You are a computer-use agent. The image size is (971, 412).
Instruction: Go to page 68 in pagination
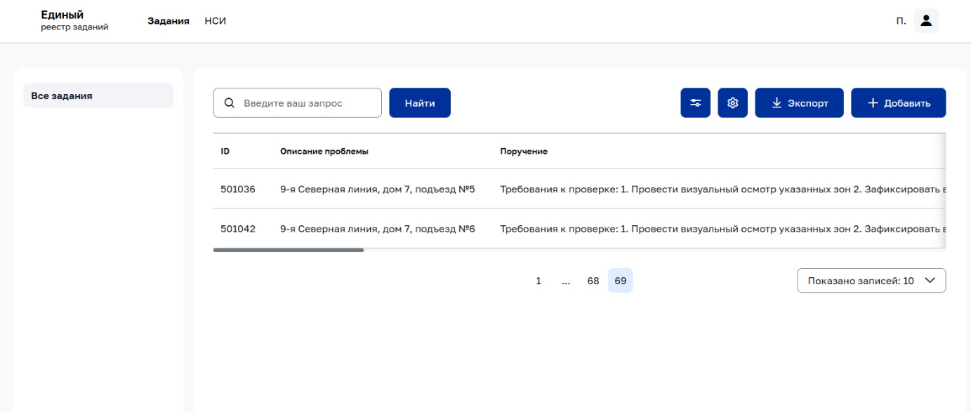pyautogui.click(x=593, y=281)
